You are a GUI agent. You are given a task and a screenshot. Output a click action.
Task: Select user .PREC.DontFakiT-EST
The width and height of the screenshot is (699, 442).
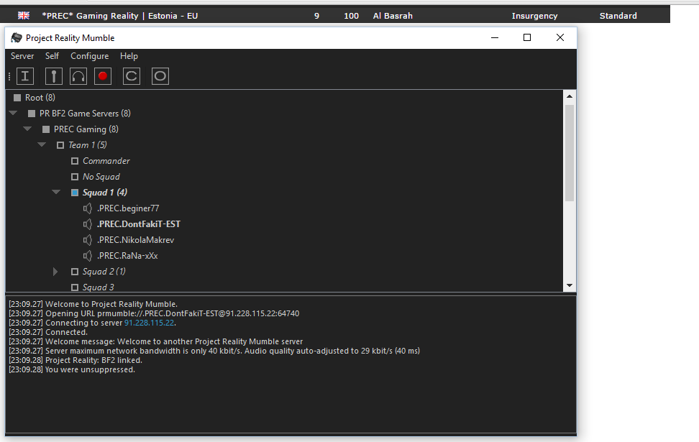139,224
